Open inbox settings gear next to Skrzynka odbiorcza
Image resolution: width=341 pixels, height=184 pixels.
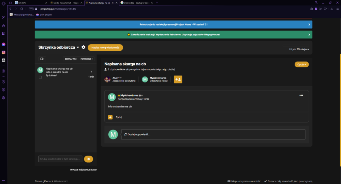click(x=83, y=47)
